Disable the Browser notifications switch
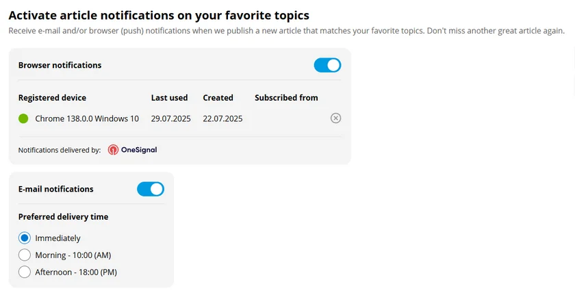The image size is (575, 297). click(327, 66)
